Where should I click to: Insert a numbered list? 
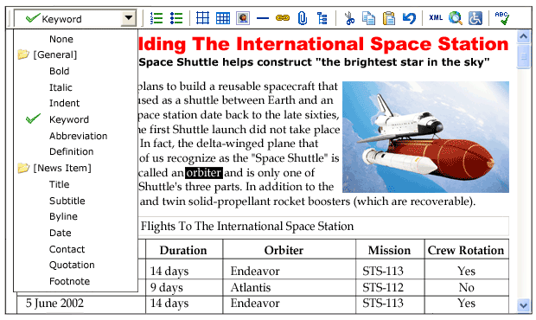click(x=156, y=18)
